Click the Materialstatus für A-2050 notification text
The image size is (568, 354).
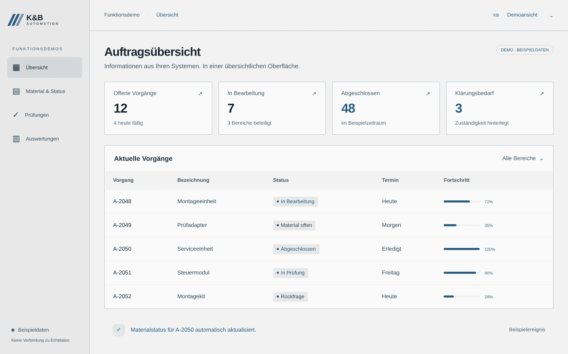tap(193, 330)
